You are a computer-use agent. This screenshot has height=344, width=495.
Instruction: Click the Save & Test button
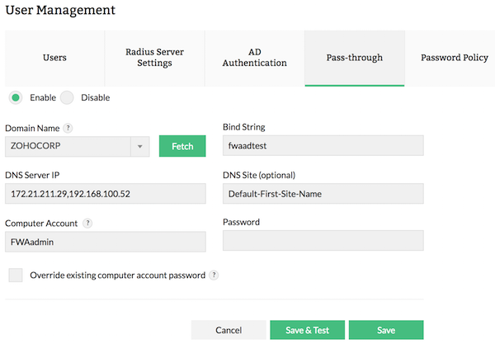(x=307, y=330)
